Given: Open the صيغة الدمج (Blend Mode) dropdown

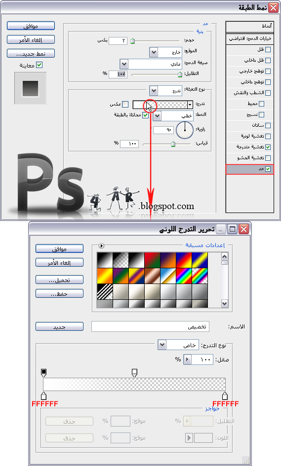Looking at the screenshot, I should point(124,64).
